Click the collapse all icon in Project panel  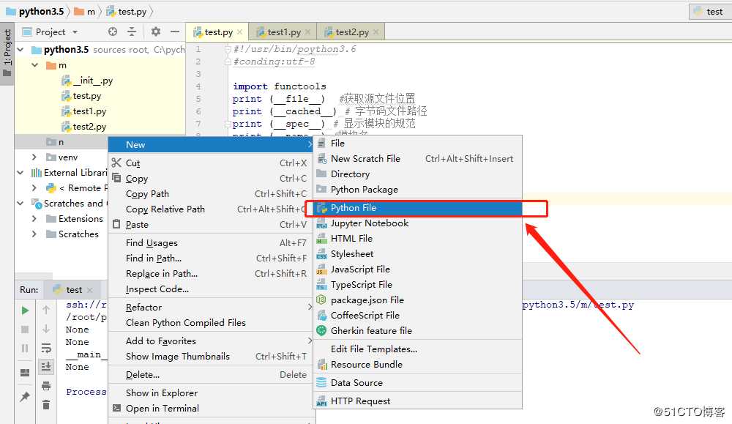(132, 31)
